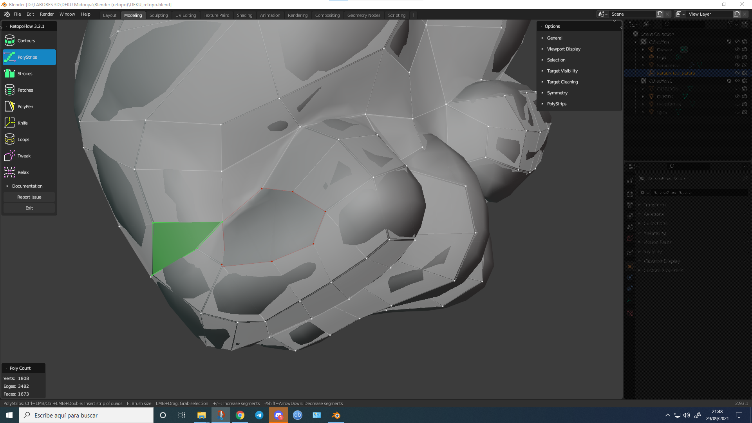Open the Render menu
Image resolution: width=752 pixels, height=423 pixels.
[47, 14]
